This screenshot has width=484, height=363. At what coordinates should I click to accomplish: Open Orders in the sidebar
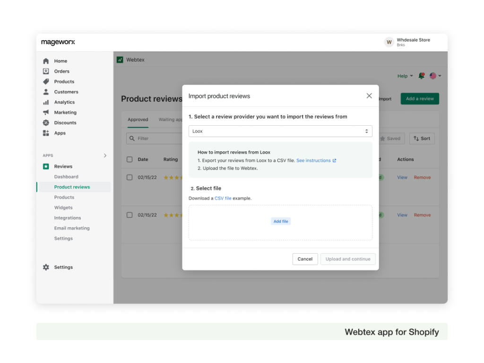[x=62, y=71]
